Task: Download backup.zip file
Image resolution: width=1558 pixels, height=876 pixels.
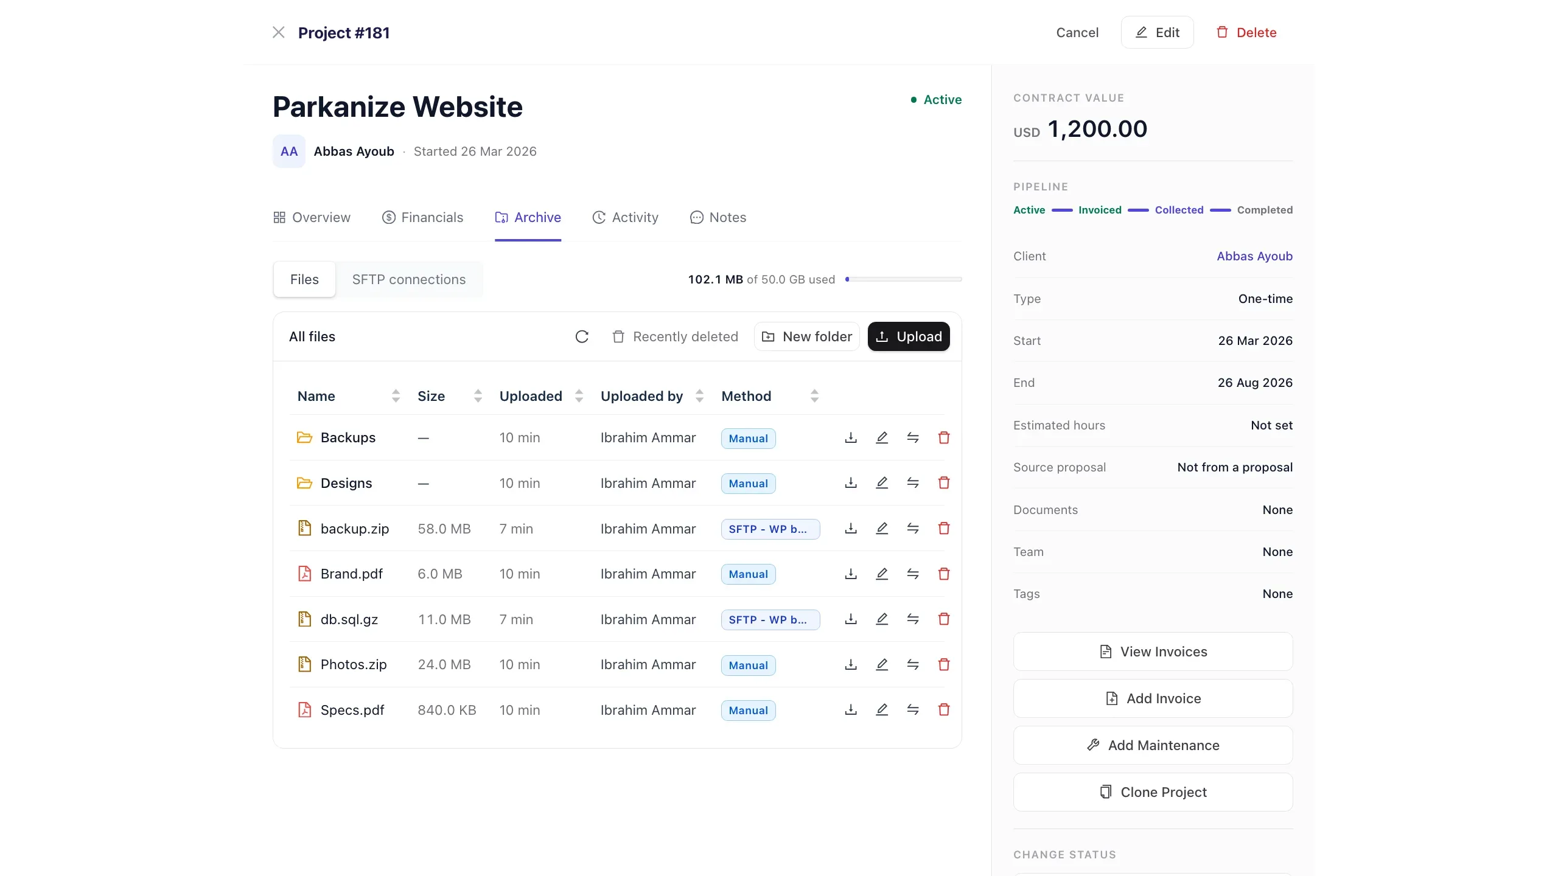Action: (x=851, y=529)
